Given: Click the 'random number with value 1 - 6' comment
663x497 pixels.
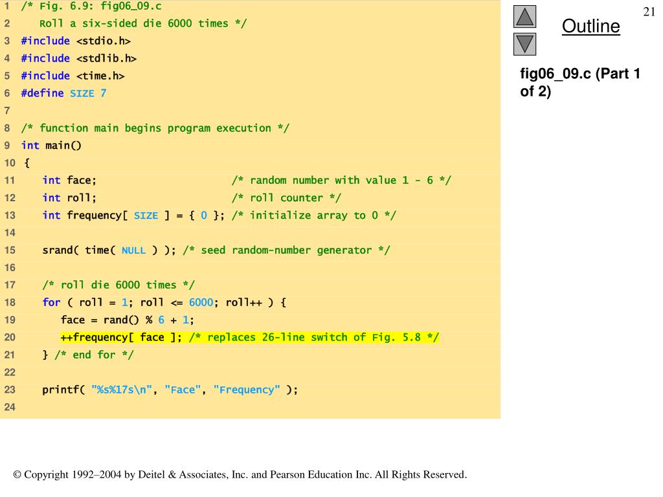Looking at the screenshot, I should pos(341,181).
